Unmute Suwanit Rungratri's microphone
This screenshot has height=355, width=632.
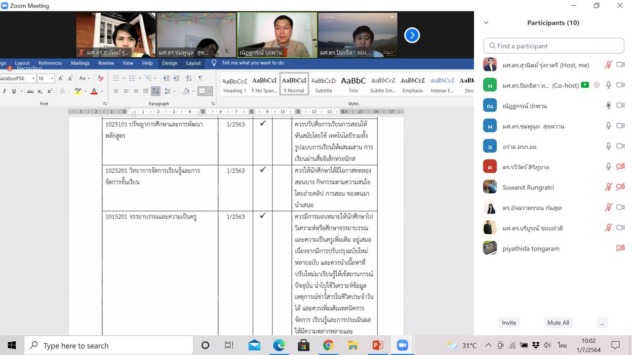click(x=609, y=187)
